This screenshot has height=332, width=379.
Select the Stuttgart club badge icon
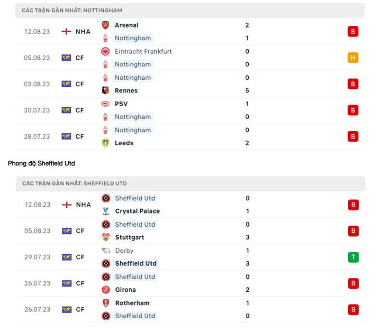[105, 237]
